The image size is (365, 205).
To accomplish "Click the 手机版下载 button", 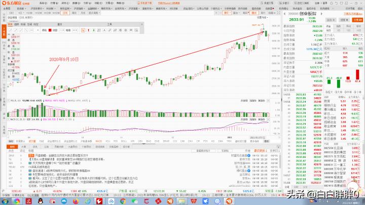I will coord(145,3).
